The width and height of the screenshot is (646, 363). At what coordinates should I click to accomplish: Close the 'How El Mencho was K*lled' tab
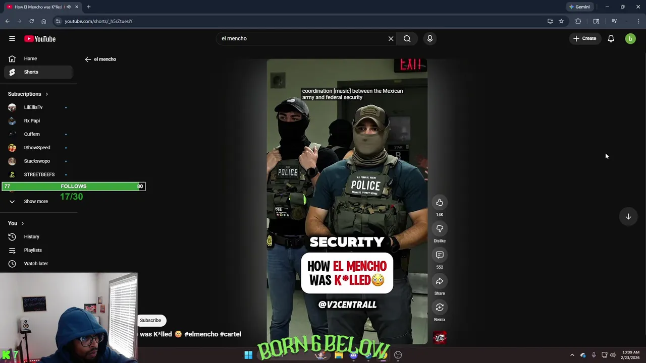point(77,7)
